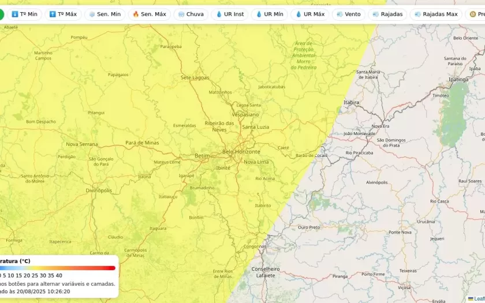Toggle Rajadas Max layer button

(x=435, y=14)
